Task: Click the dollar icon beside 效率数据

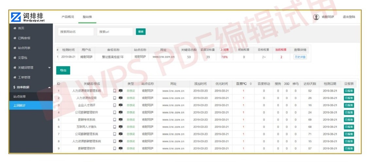Action: coord(14,87)
